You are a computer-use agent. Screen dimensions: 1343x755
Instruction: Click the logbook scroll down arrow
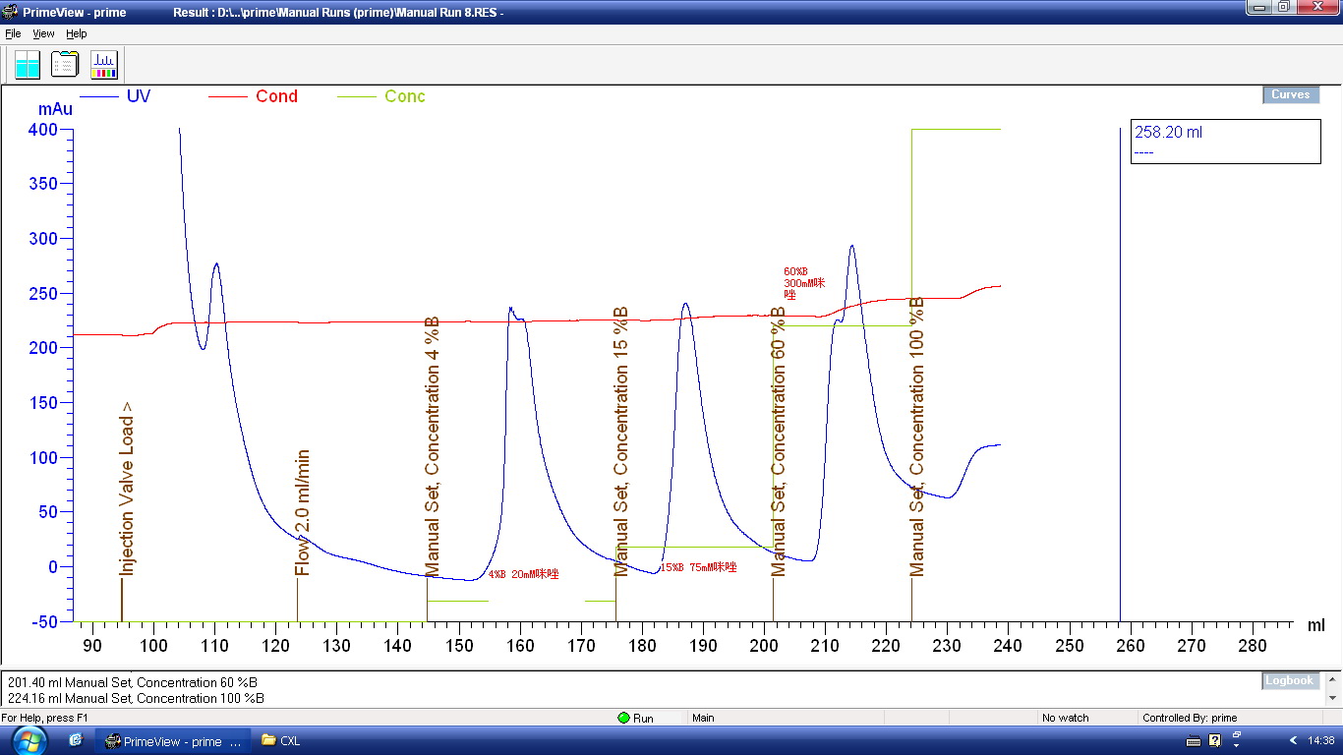[x=1331, y=699]
